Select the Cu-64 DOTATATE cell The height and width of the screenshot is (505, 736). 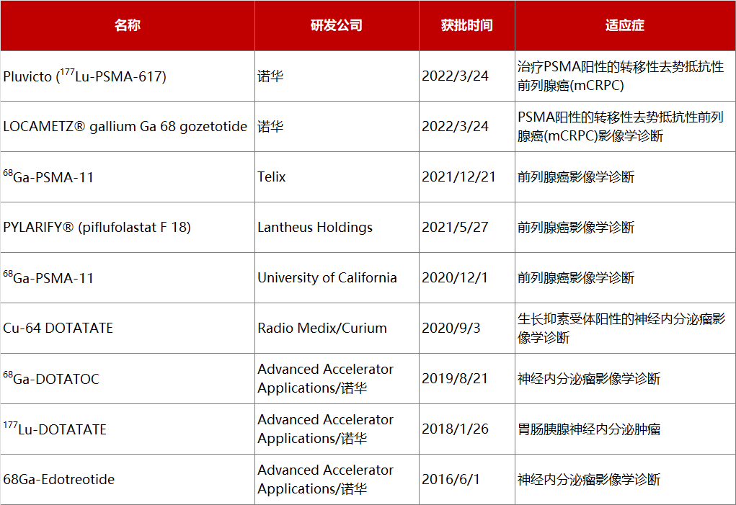click(x=127, y=329)
